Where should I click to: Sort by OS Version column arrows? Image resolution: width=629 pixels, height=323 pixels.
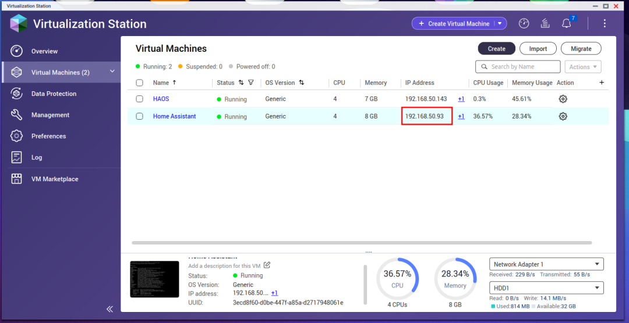click(301, 82)
